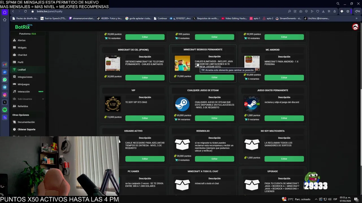This screenshot has width=362, height=203.
Task: Open Gmail from the browser side panel
Action: coord(5,65)
